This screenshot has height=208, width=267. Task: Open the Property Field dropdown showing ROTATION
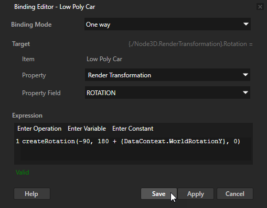pos(167,93)
